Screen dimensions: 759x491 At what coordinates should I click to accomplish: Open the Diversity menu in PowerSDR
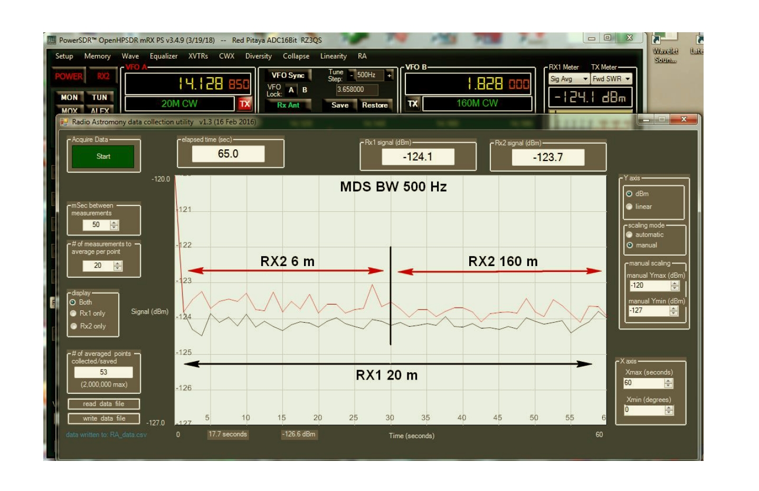coord(258,56)
